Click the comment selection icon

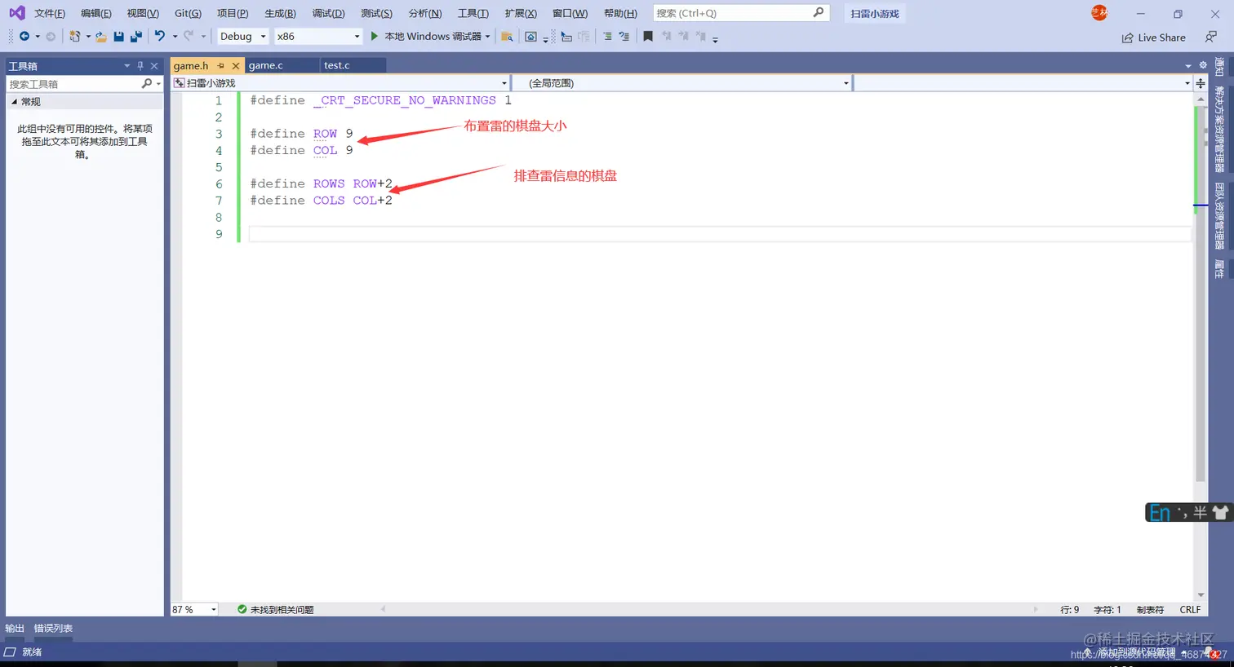[566, 36]
